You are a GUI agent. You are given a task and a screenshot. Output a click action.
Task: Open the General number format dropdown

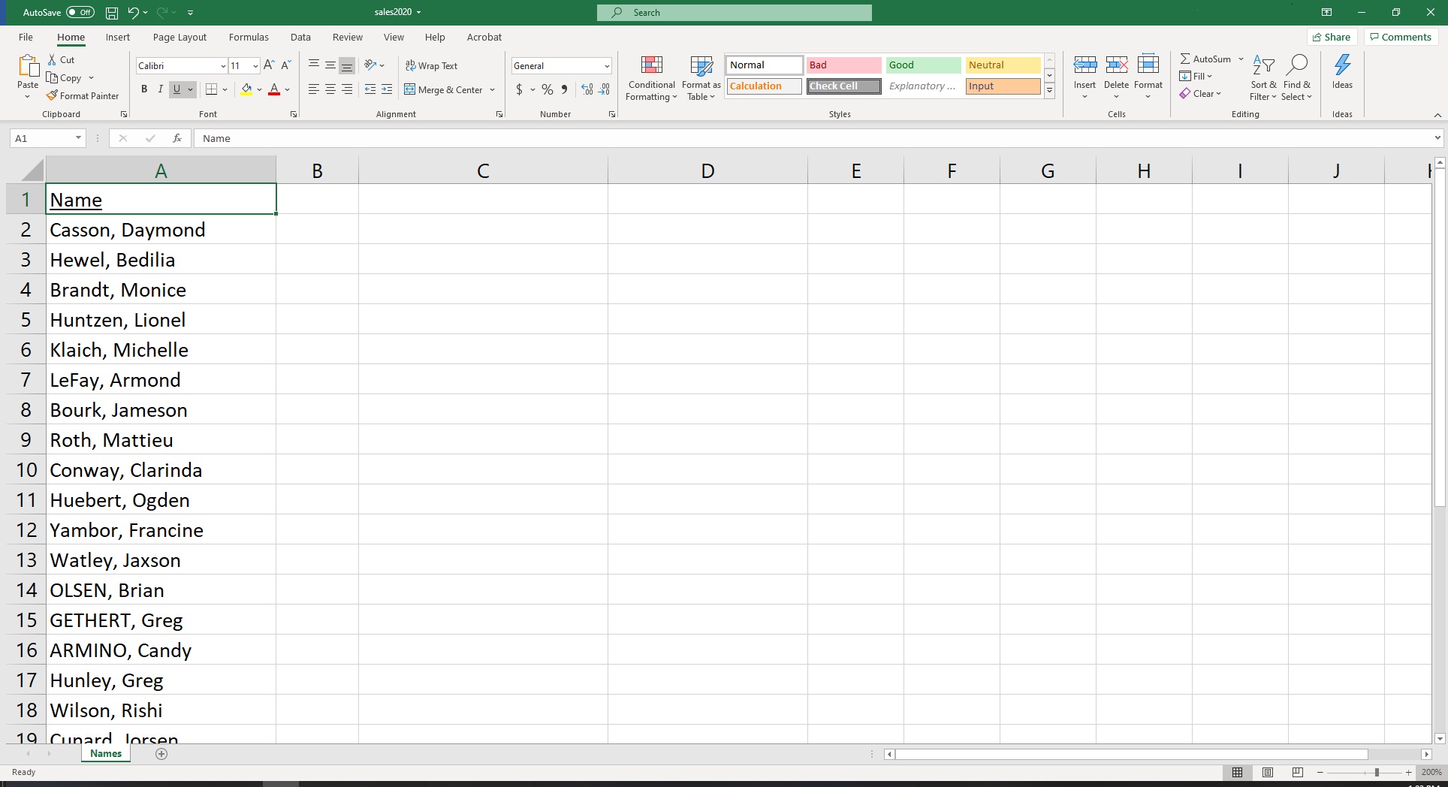pyautogui.click(x=607, y=66)
